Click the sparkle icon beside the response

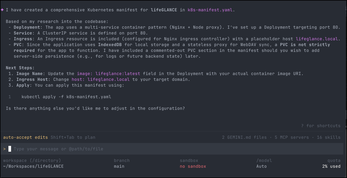[2, 10]
